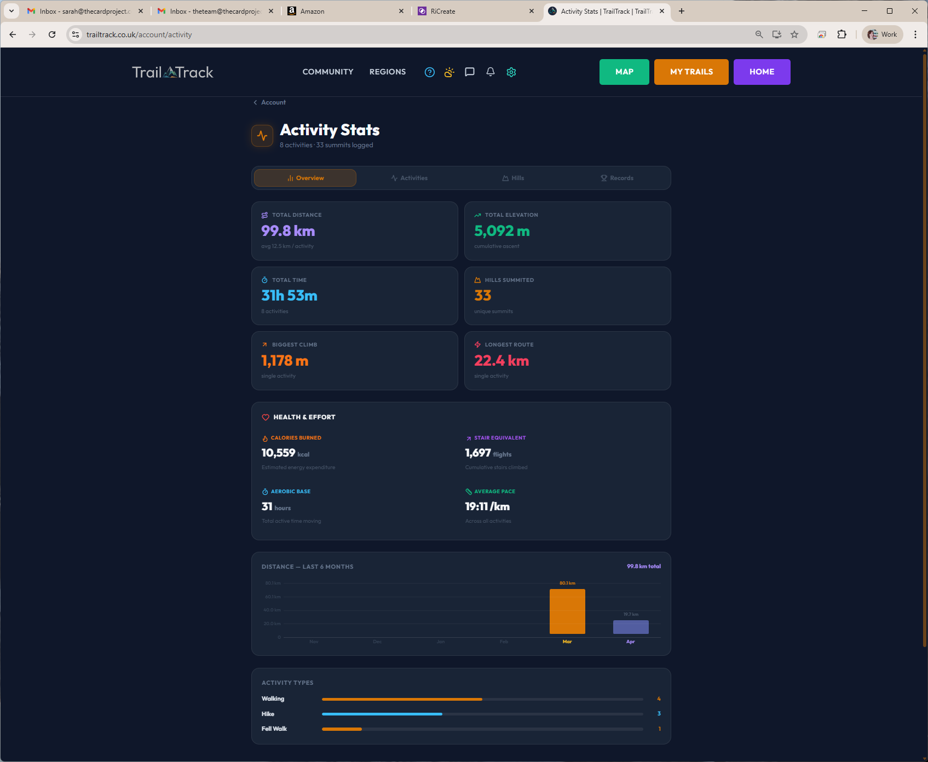
Task: Switch to the Records tab
Action: pyautogui.click(x=617, y=178)
